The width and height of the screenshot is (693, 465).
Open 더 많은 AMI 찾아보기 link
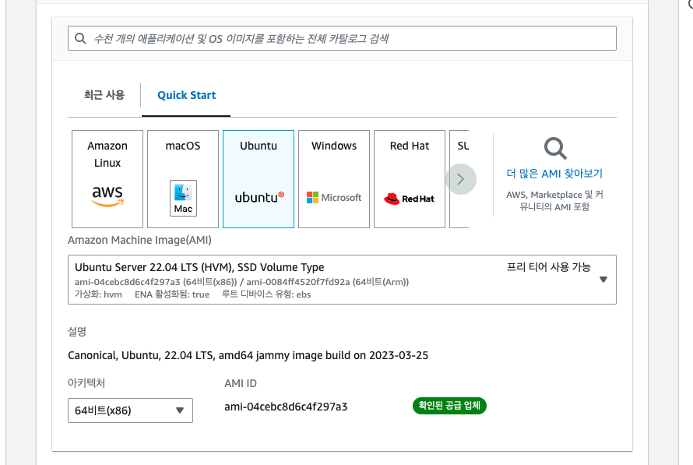pyautogui.click(x=554, y=173)
